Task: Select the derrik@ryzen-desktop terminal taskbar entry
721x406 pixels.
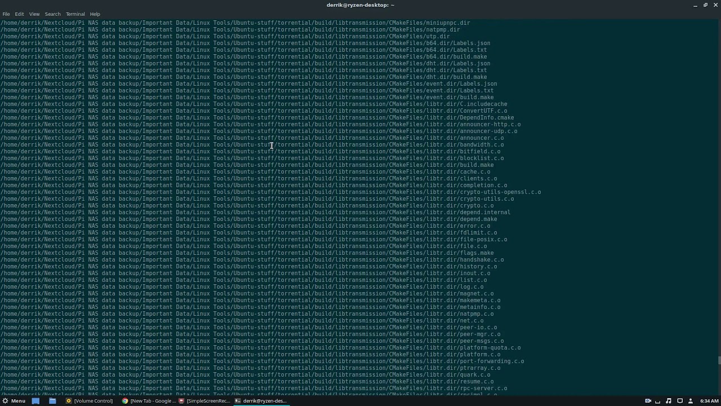Action: click(x=261, y=401)
